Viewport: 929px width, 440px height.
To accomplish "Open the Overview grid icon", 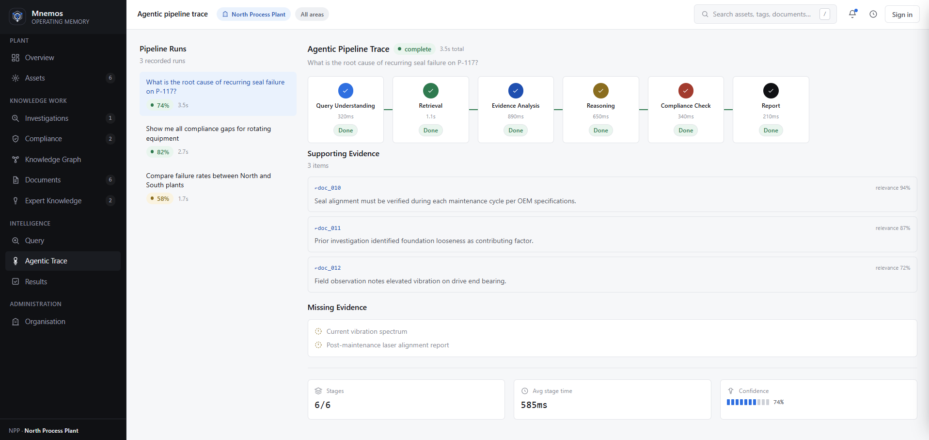I will [x=16, y=58].
